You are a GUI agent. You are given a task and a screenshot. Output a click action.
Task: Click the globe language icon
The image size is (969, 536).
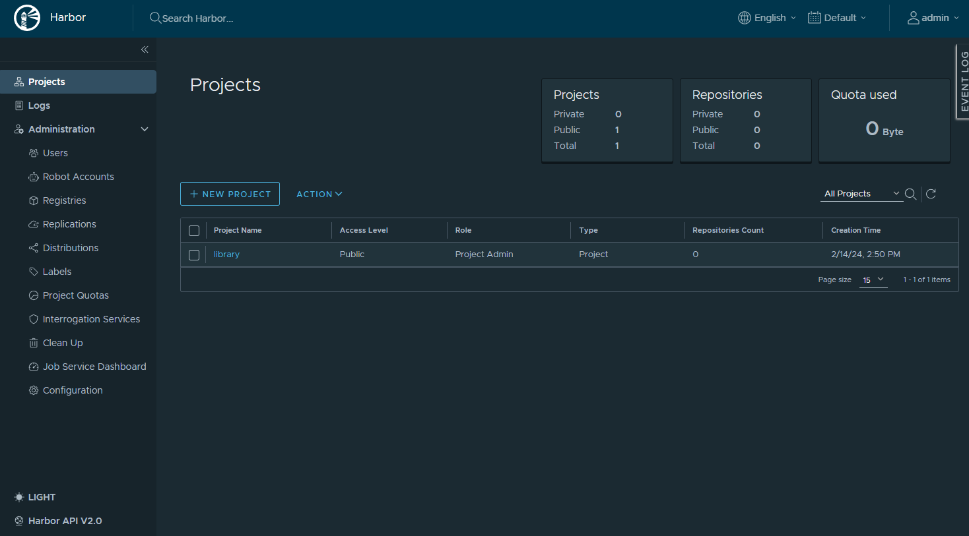[x=745, y=18]
